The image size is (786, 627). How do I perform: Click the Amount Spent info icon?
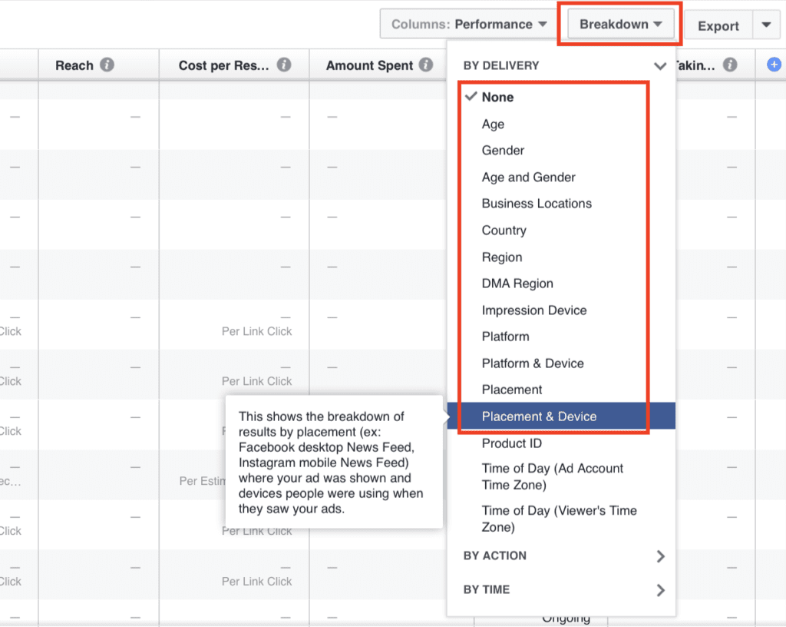426,65
